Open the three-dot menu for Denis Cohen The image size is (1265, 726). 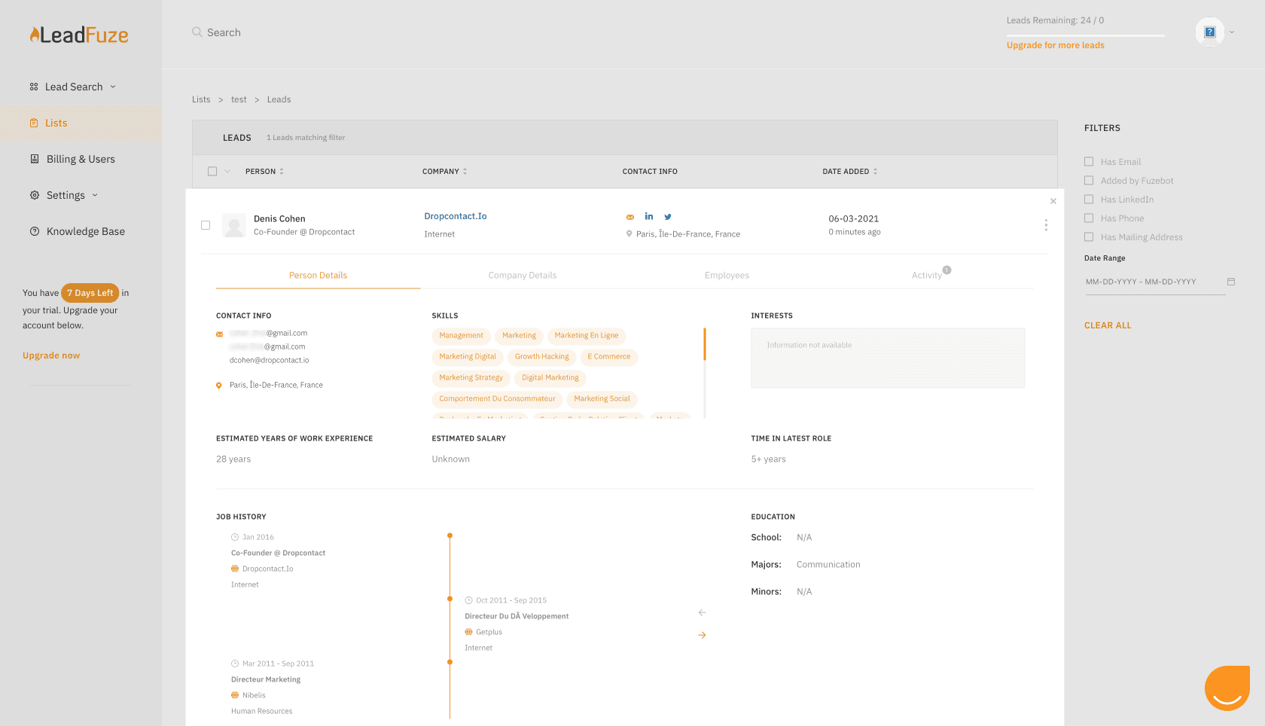(1046, 225)
